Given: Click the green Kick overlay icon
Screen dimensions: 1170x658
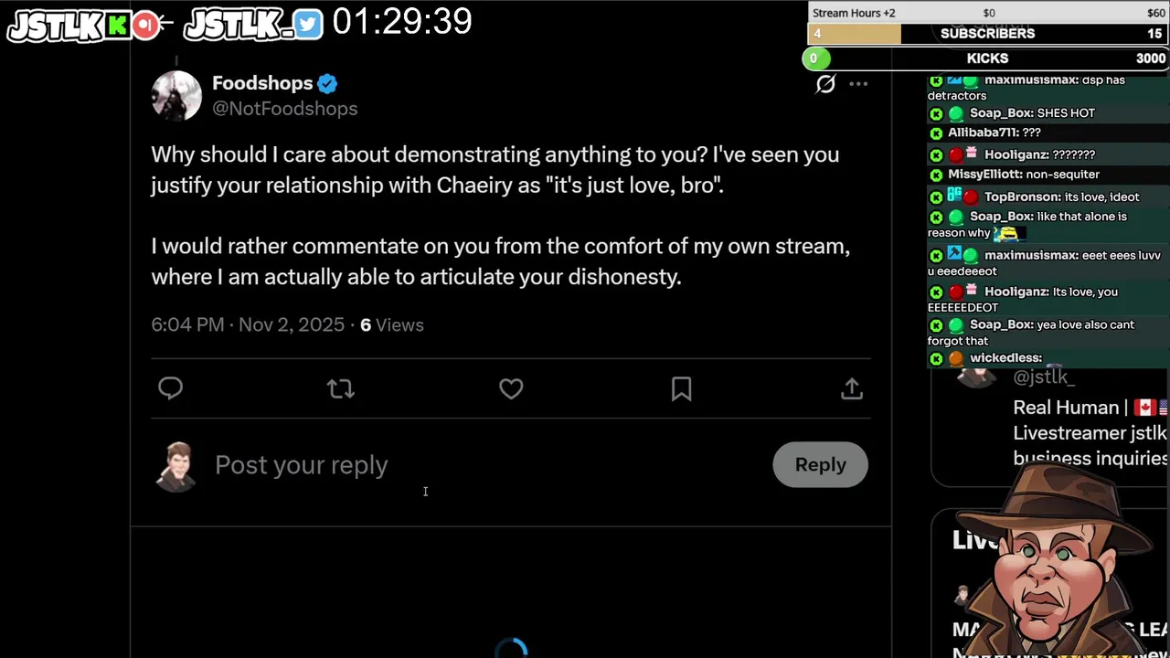Looking at the screenshot, I should coord(118,26).
